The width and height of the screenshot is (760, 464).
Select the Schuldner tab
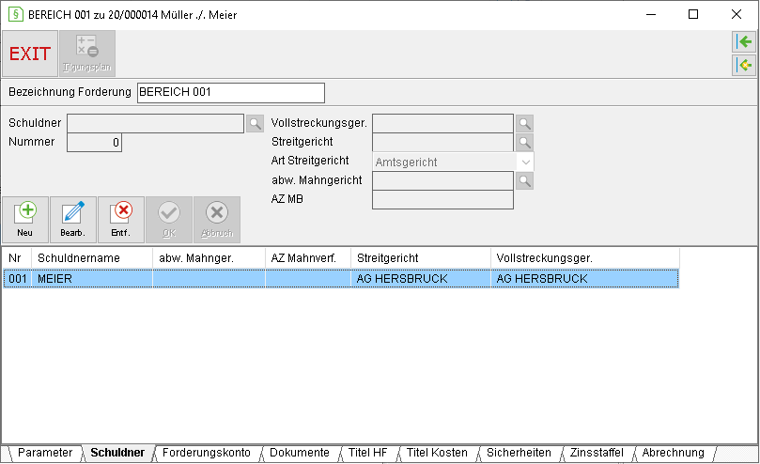117,453
